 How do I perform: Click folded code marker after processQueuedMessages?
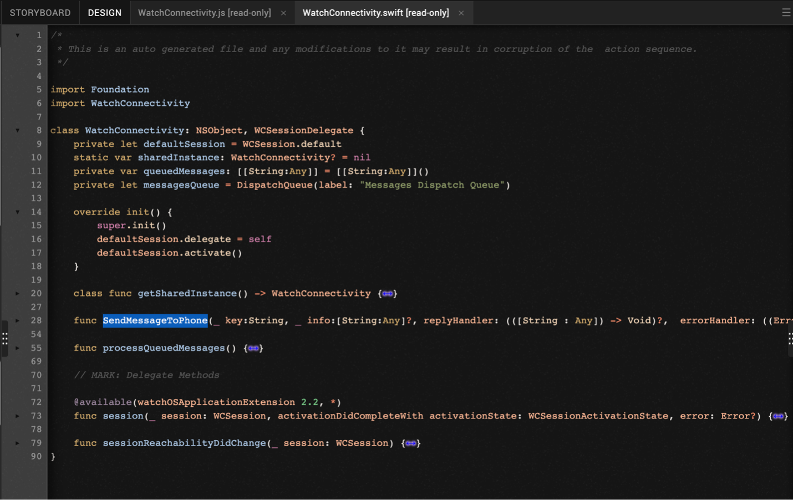[x=253, y=348]
